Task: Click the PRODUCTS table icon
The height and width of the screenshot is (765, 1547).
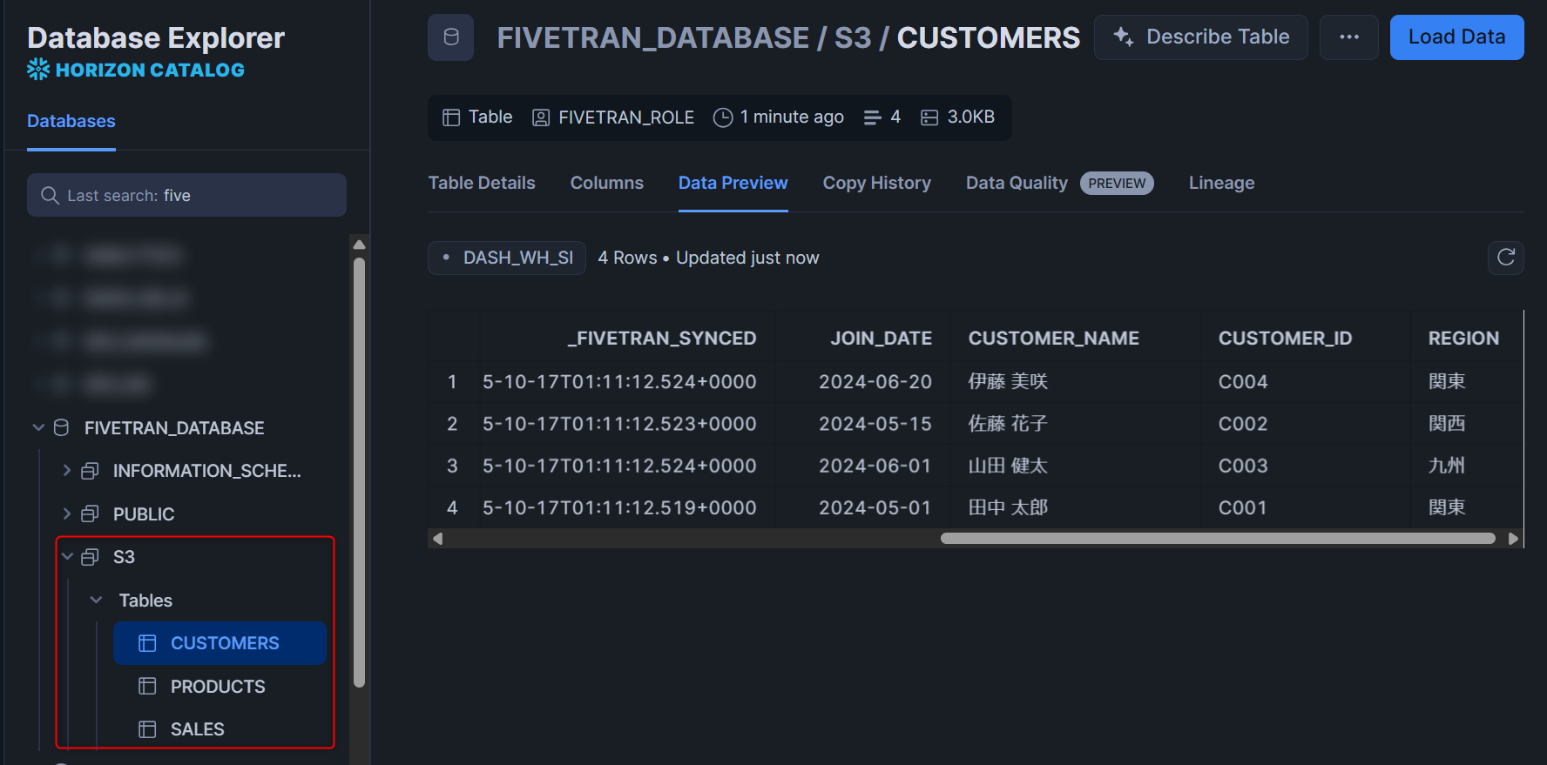Action: point(147,687)
